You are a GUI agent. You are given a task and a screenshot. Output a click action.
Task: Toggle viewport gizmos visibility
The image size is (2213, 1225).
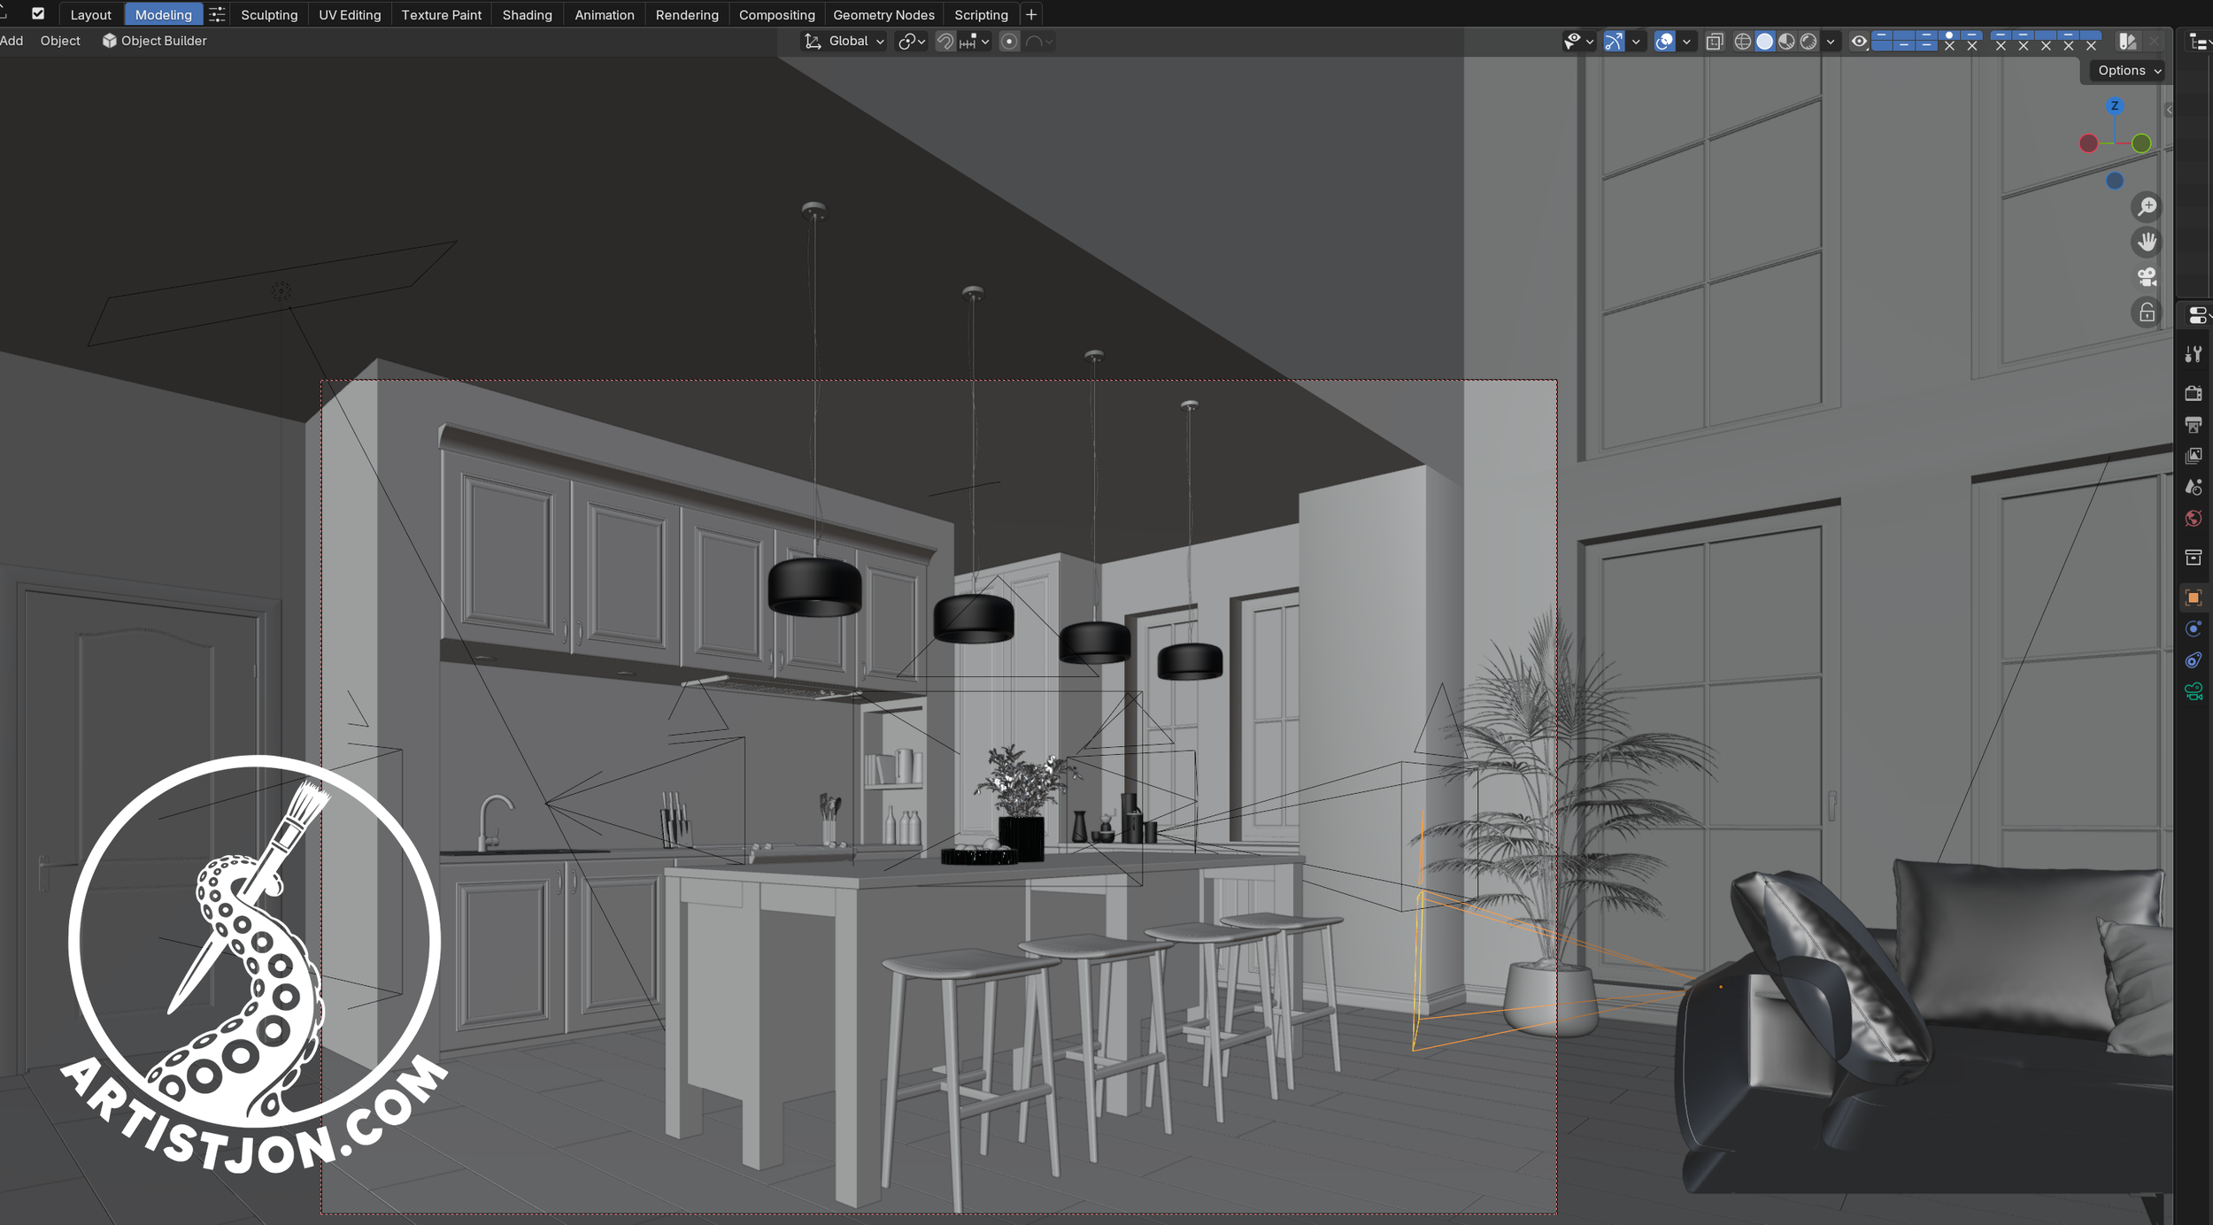(x=1614, y=42)
